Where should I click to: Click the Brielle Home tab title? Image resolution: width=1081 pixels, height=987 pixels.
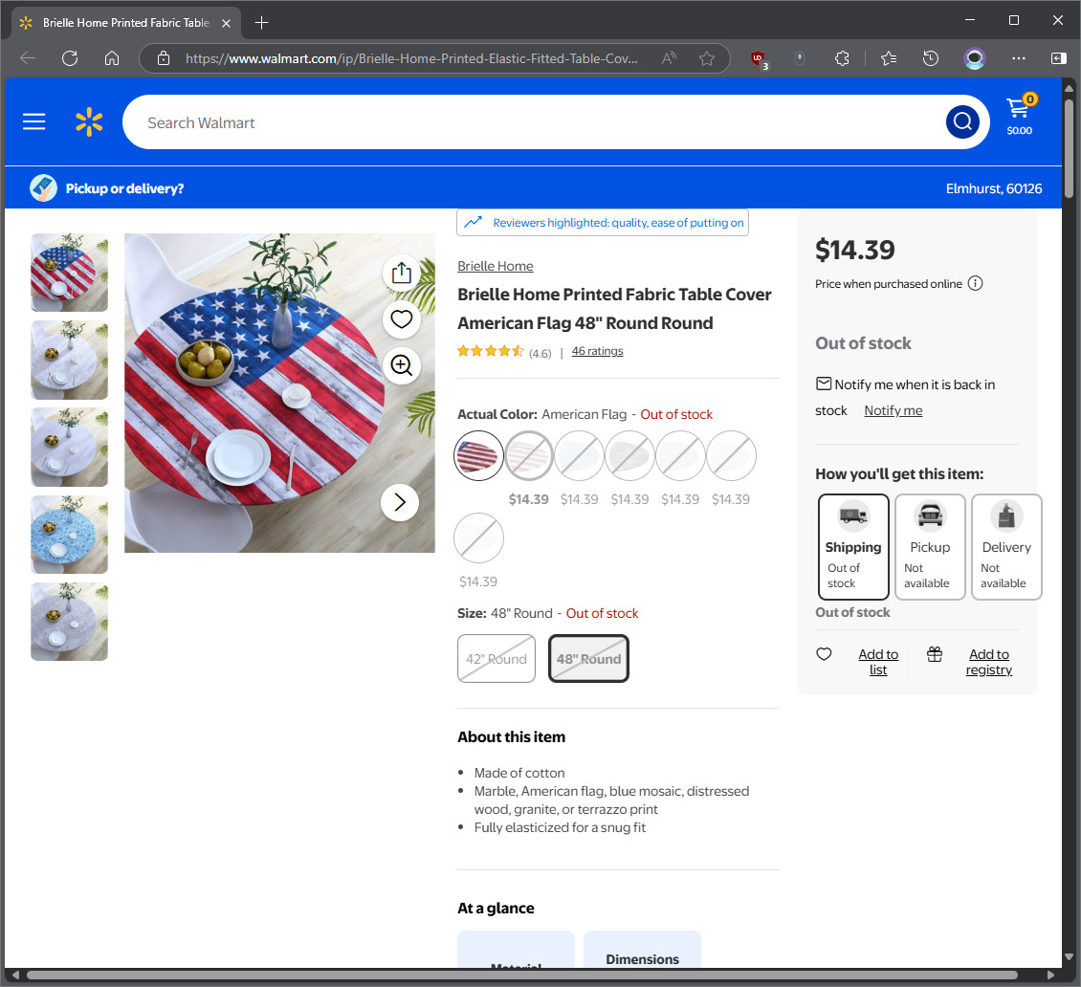click(x=126, y=23)
